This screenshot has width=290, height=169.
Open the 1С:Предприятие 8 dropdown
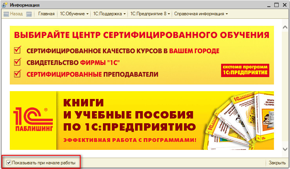coord(150,14)
